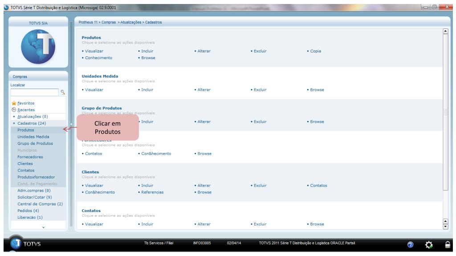Click the blue help question mark icon
Image resolution: width=456 pixels, height=256 pixels.
point(410,245)
